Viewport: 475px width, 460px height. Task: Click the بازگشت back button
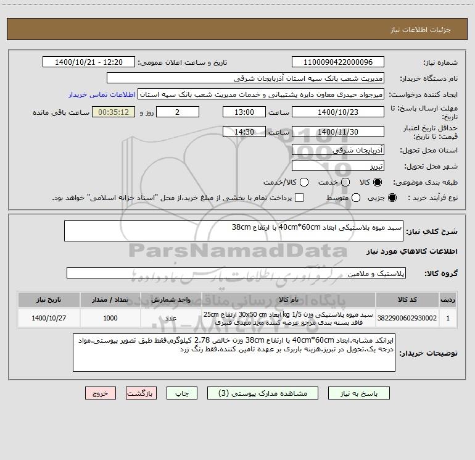pyautogui.click(x=141, y=393)
